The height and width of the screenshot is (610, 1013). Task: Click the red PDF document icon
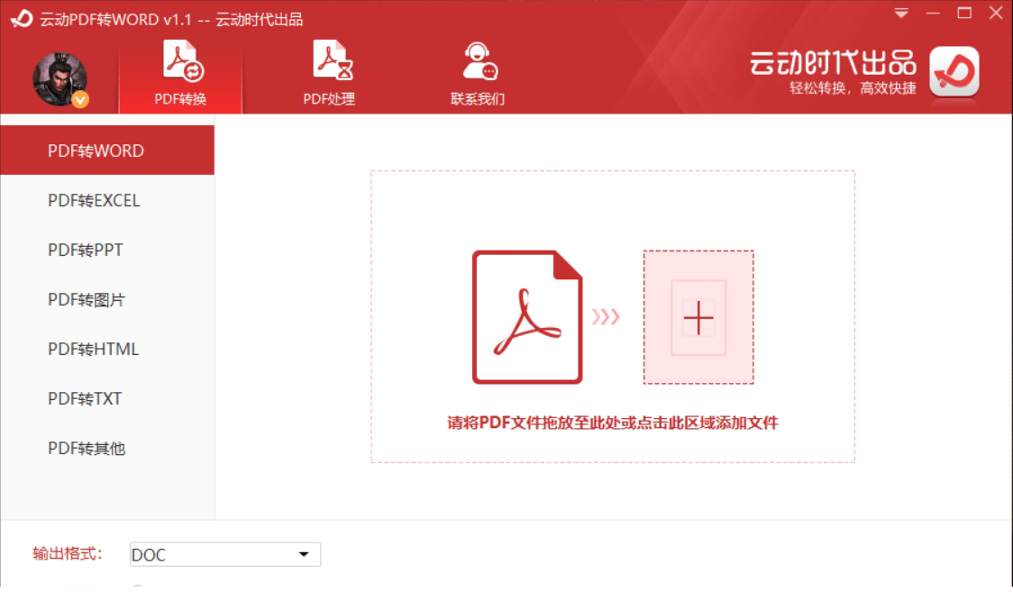point(525,315)
